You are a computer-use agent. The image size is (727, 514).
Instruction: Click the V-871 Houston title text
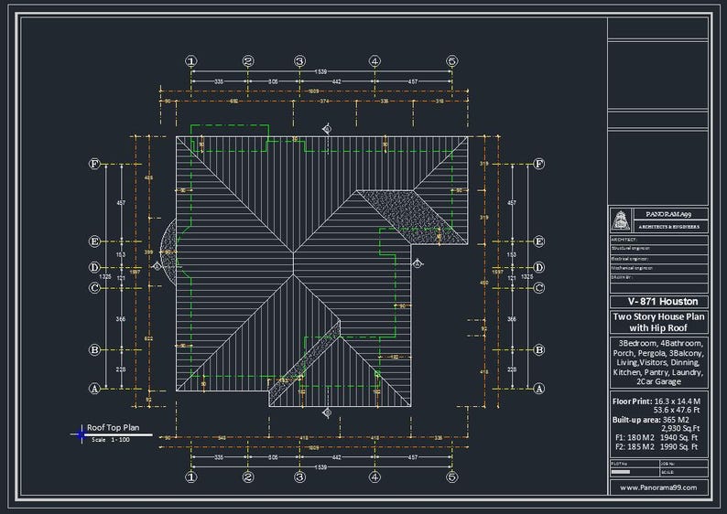(663, 302)
